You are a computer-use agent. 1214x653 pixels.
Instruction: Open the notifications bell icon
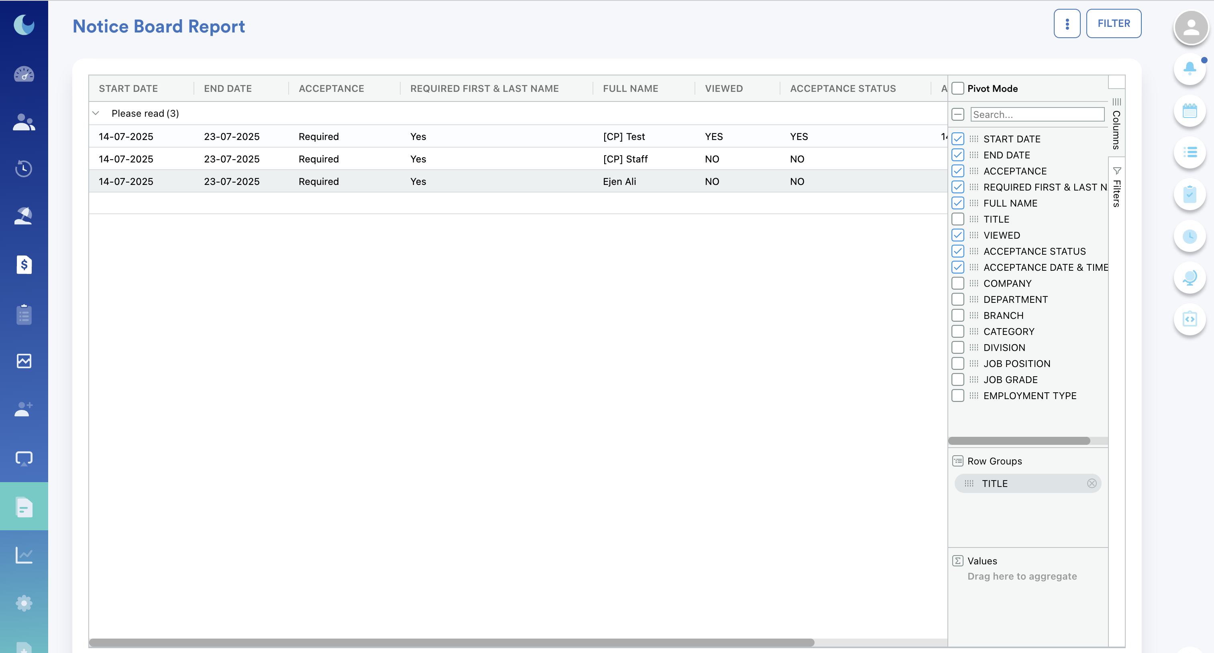click(x=1190, y=69)
